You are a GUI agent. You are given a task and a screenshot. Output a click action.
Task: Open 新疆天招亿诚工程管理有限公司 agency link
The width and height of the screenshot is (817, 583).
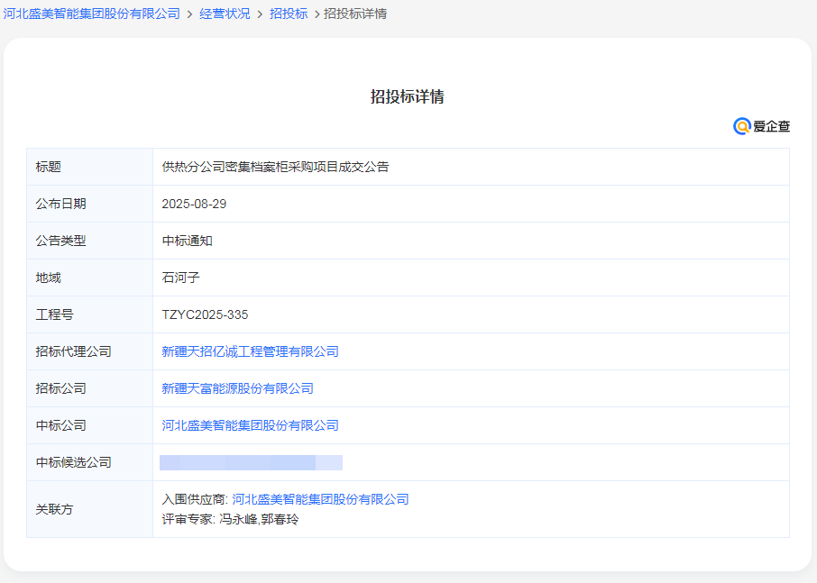pyautogui.click(x=251, y=351)
